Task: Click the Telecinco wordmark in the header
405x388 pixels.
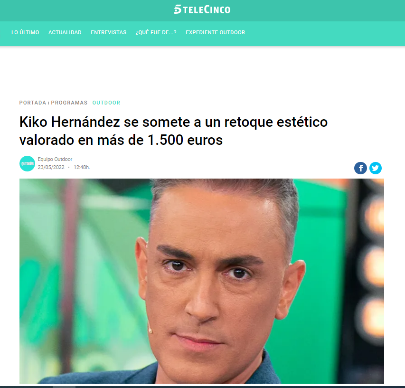Action: [207, 10]
